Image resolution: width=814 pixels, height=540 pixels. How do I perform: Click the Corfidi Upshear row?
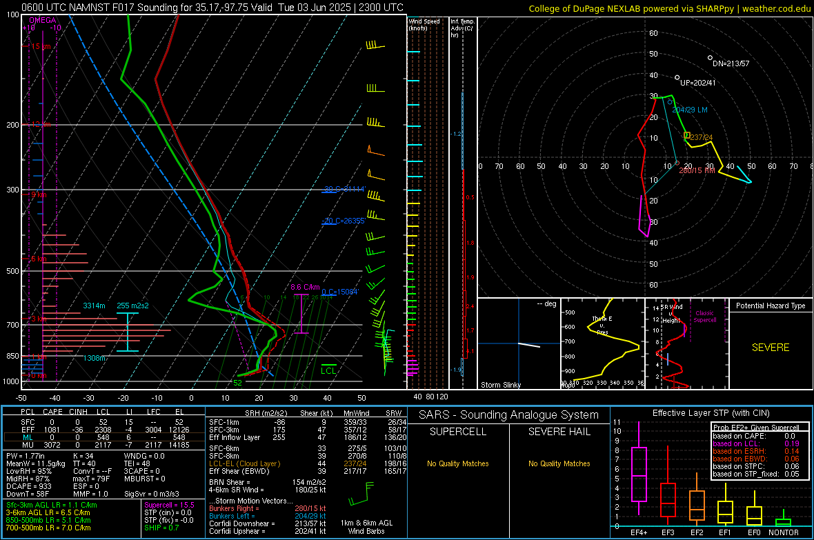pyautogui.click(x=268, y=531)
